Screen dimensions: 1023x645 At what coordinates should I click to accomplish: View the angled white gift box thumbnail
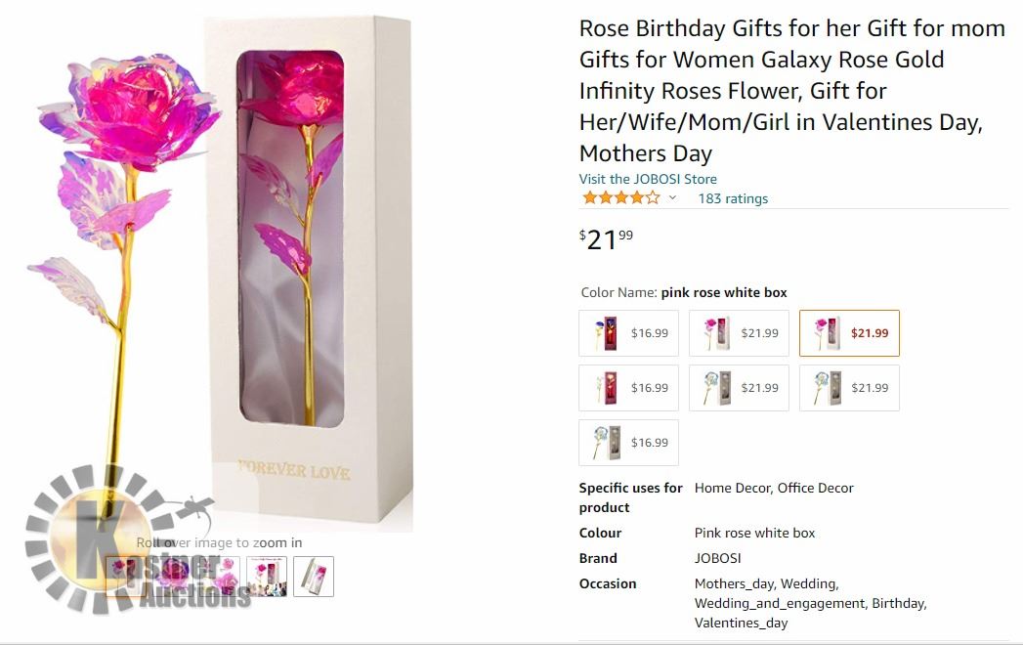pyautogui.click(x=314, y=576)
